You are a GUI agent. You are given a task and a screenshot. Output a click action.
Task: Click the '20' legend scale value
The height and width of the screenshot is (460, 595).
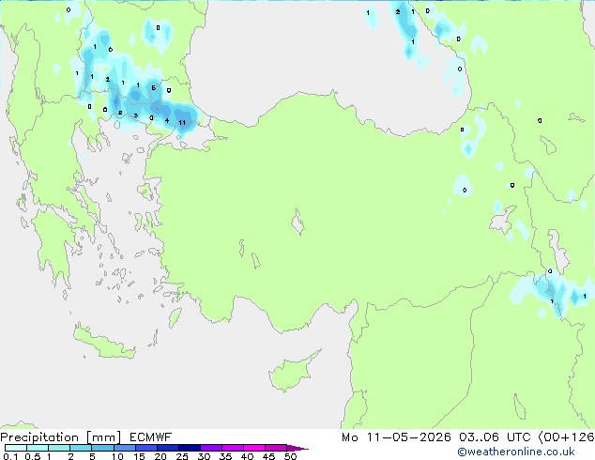(160, 456)
